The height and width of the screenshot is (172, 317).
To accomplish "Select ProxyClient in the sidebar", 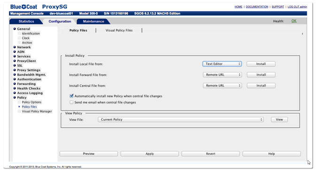I will [x=26, y=61].
